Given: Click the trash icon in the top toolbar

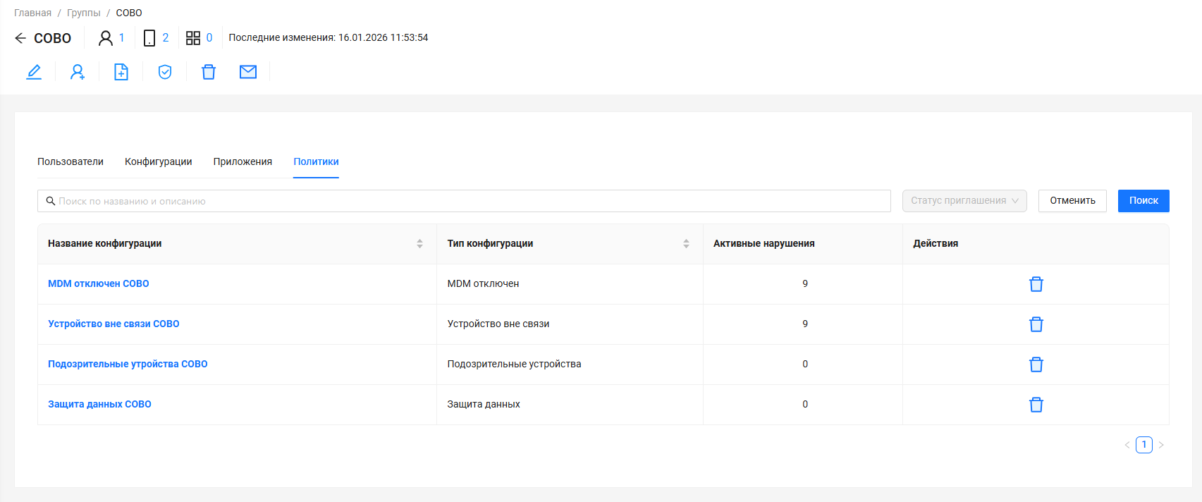Looking at the screenshot, I should 209,72.
